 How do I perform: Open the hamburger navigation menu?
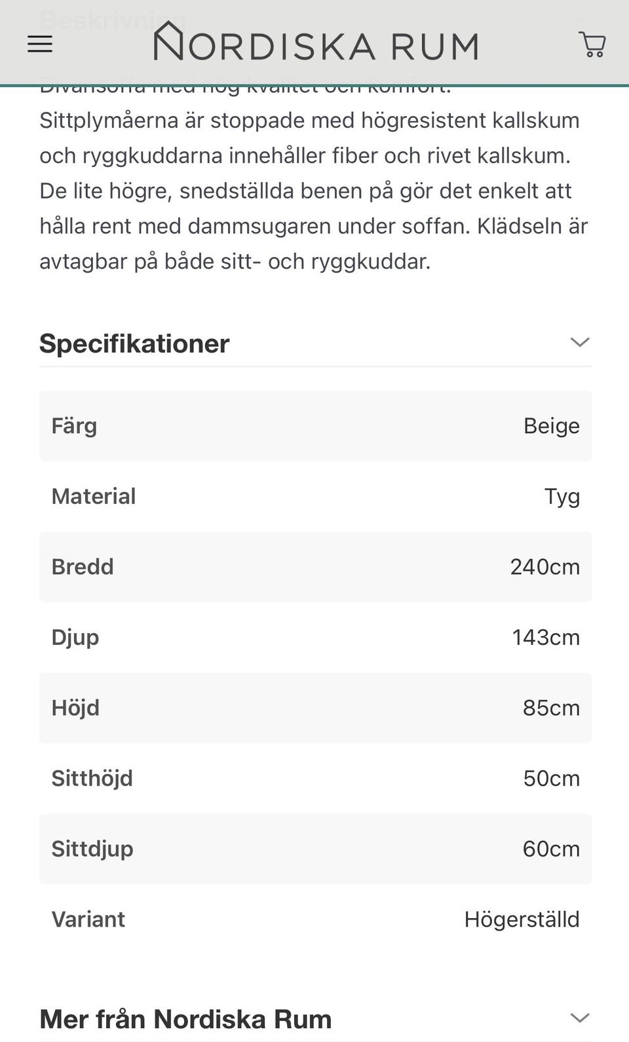[40, 45]
